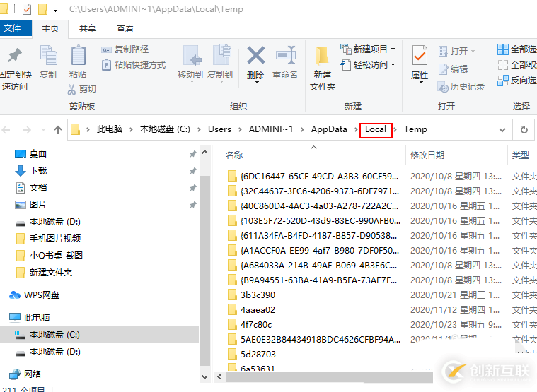Click AppData breadcrumb

click(x=329, y=129)
